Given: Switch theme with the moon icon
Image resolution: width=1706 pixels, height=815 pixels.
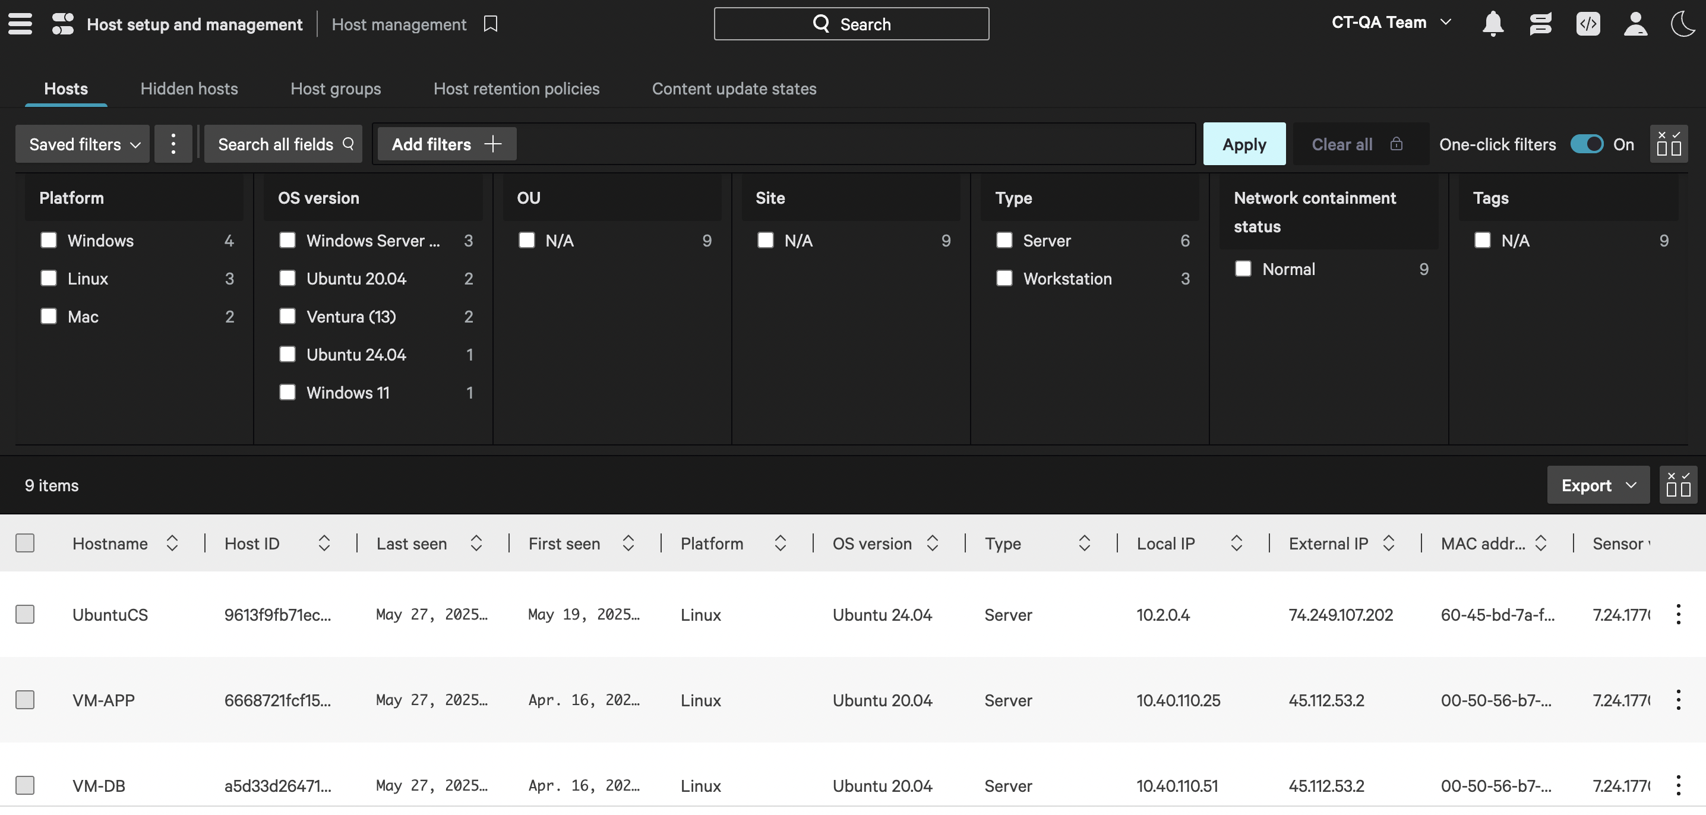Looking at the screenshot, I should (1682, 24).
